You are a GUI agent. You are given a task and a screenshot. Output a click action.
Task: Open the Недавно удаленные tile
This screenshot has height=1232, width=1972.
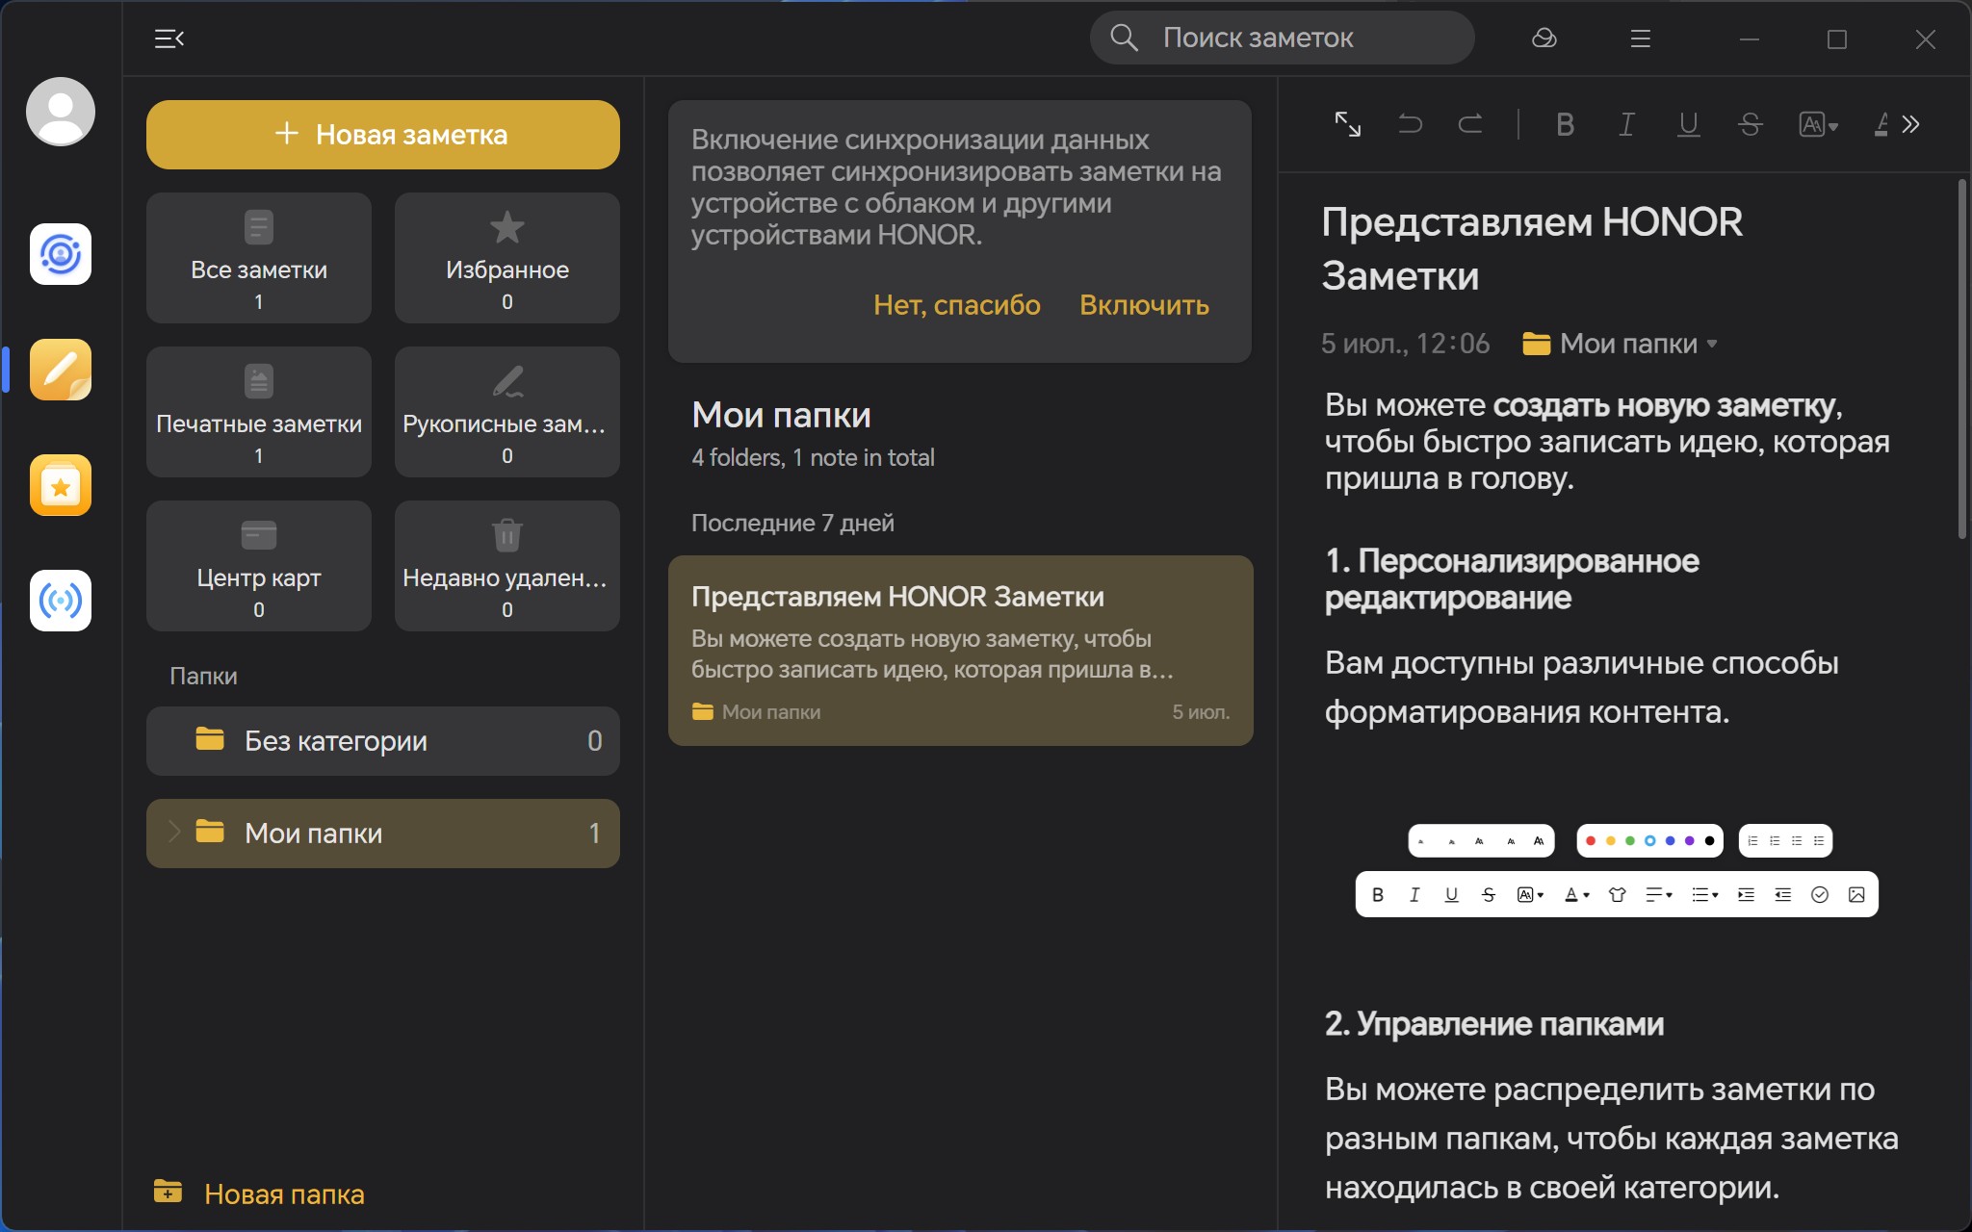pyautogui.click(x=507, y=566)
